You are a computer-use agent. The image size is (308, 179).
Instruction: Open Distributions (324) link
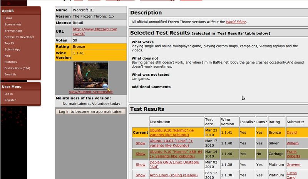pos(17,68)
